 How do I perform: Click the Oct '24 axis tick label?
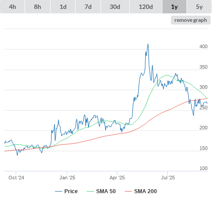[16, 178]
